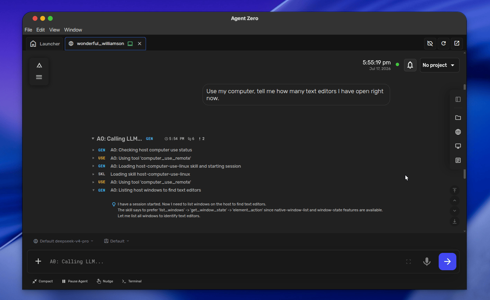The height and width of the screenshot is (300, 490).
Task: Open the file browser folder icon
Action: tap(458, 118)
